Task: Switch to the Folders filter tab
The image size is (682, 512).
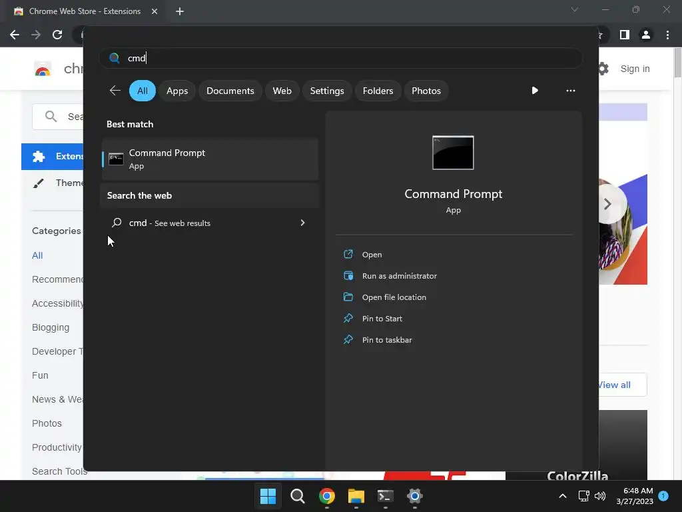Action: (378, 91)
